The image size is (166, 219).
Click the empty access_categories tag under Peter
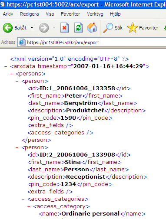(60, 133)
